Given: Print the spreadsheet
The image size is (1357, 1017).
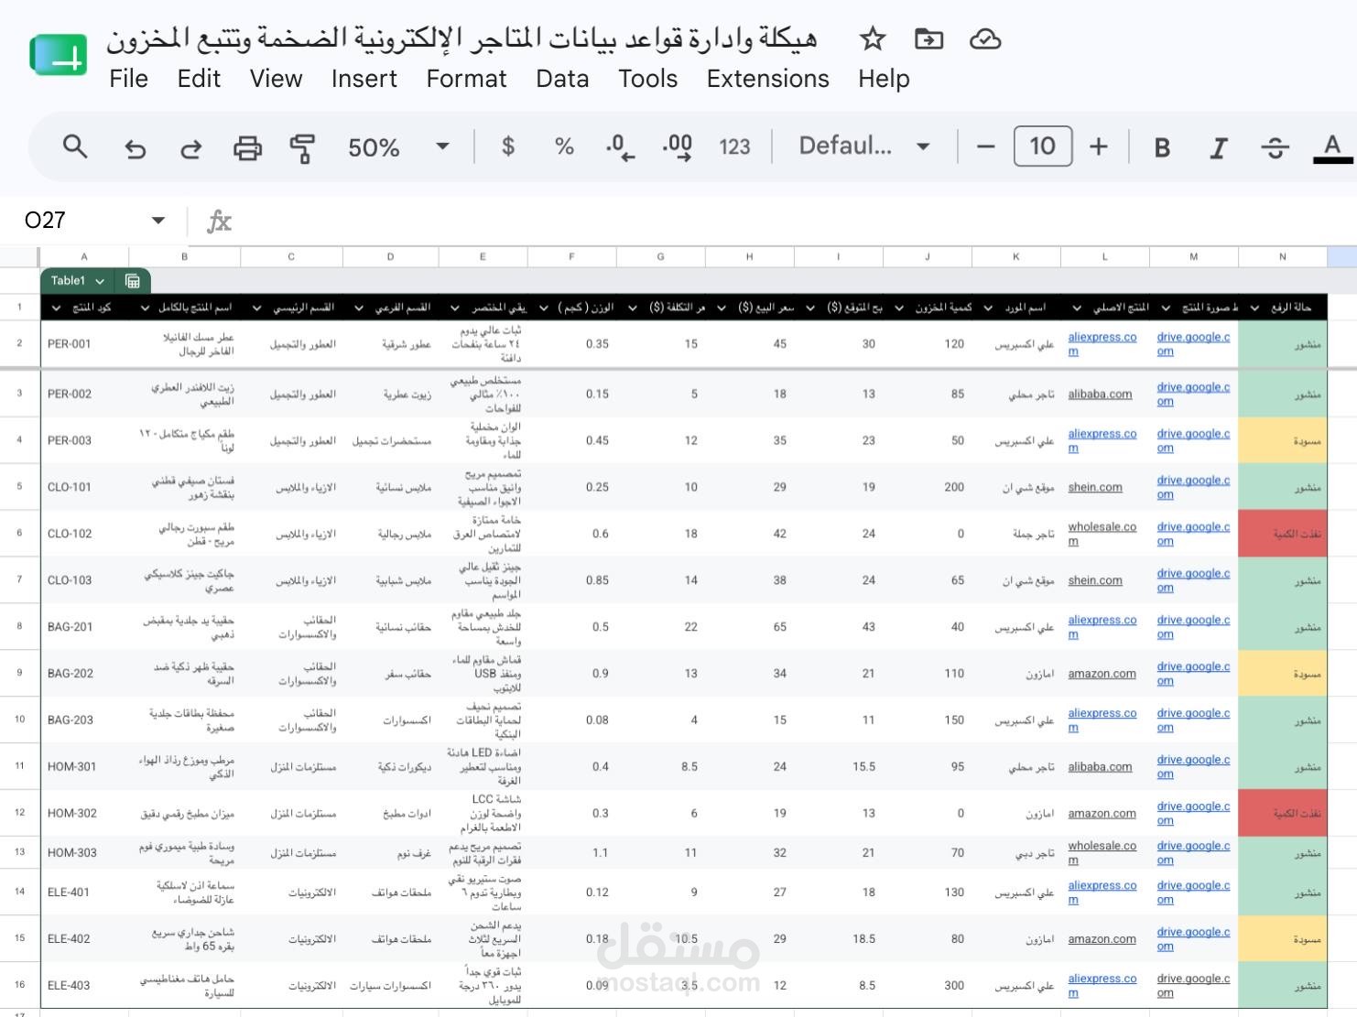Looking at the screenshot, I should [x=247, y=147].
